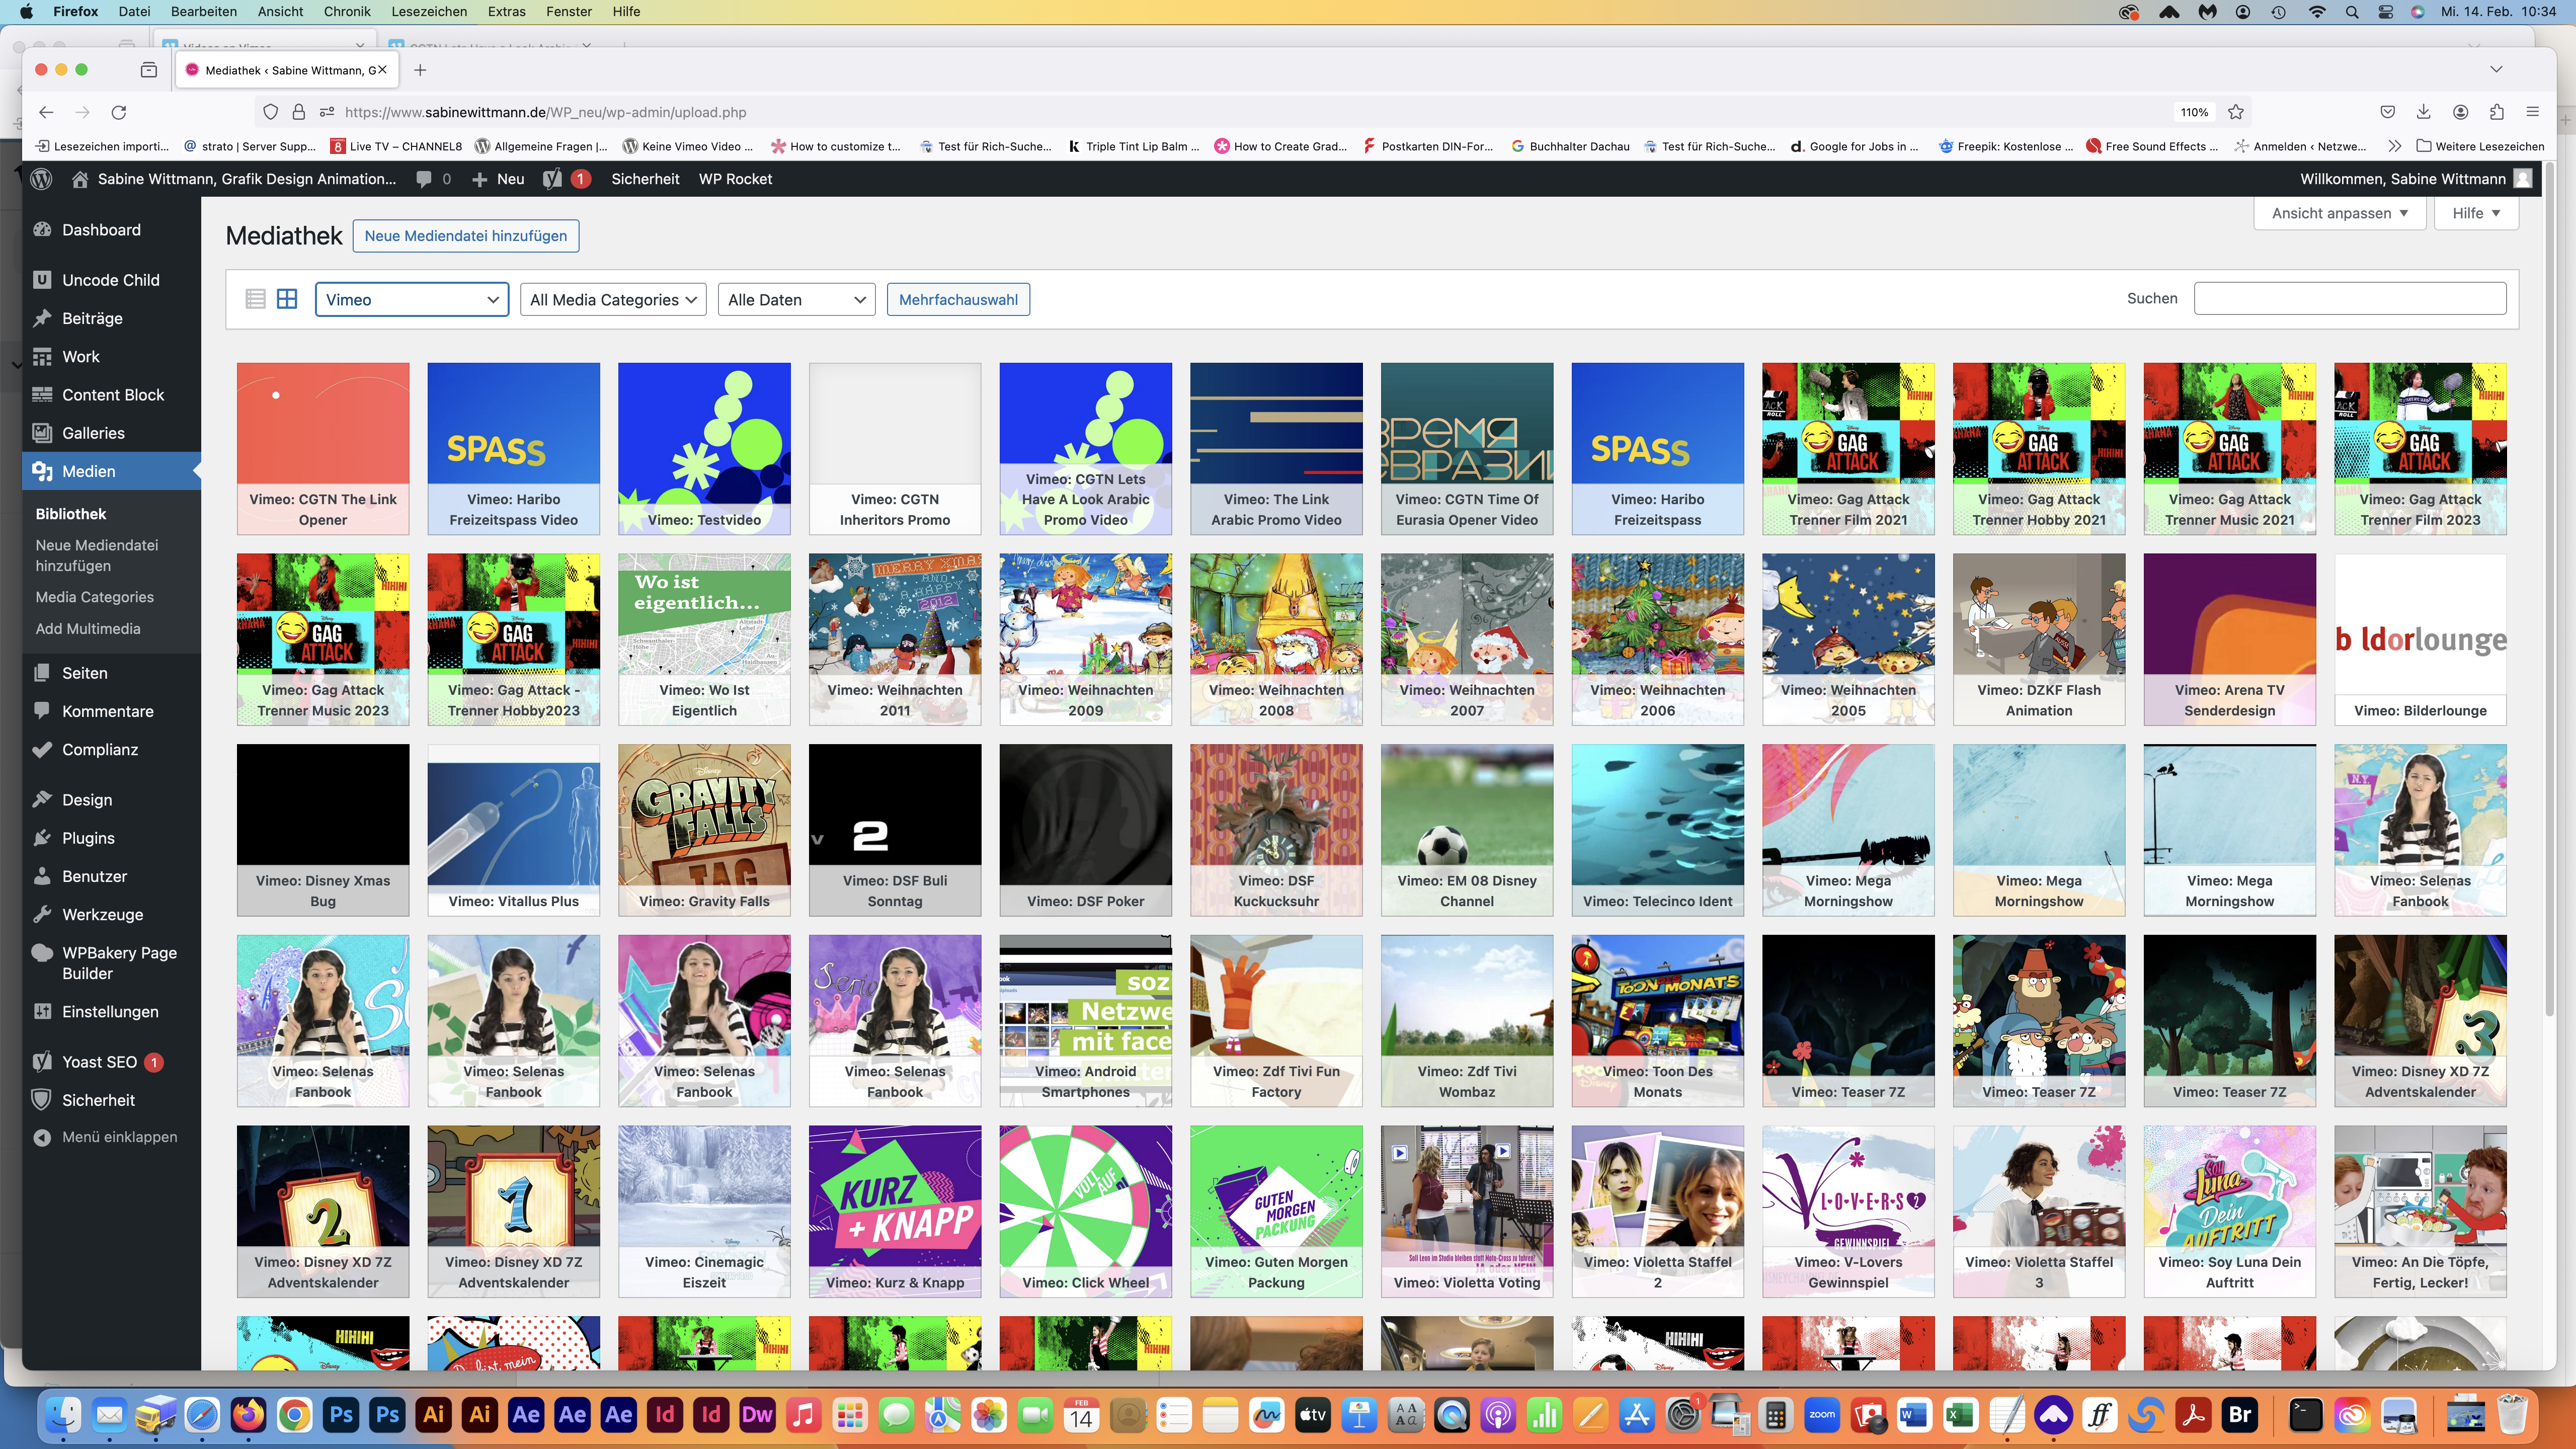
Task: Open the Alle Daten date filter dropdown
Action: click(x=796, y=299)
